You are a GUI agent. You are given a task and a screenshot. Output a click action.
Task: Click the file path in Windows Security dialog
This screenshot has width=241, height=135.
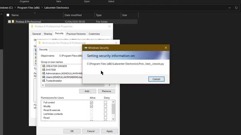(x=125, y=64)
